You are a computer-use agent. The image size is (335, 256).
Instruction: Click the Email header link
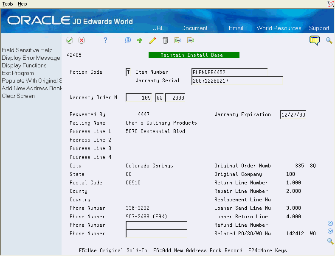(x=236, y=28)
